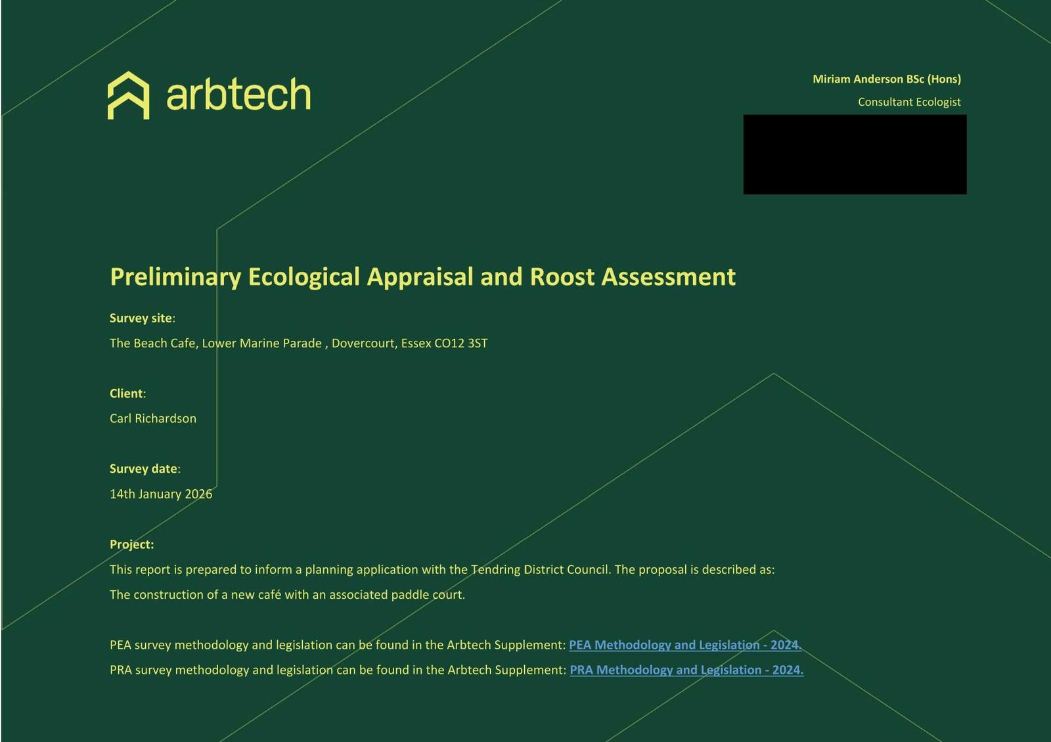This screenshot has height=742, width=1051.
Task: Click the black redacted box under the author
Action: (854, 154)
